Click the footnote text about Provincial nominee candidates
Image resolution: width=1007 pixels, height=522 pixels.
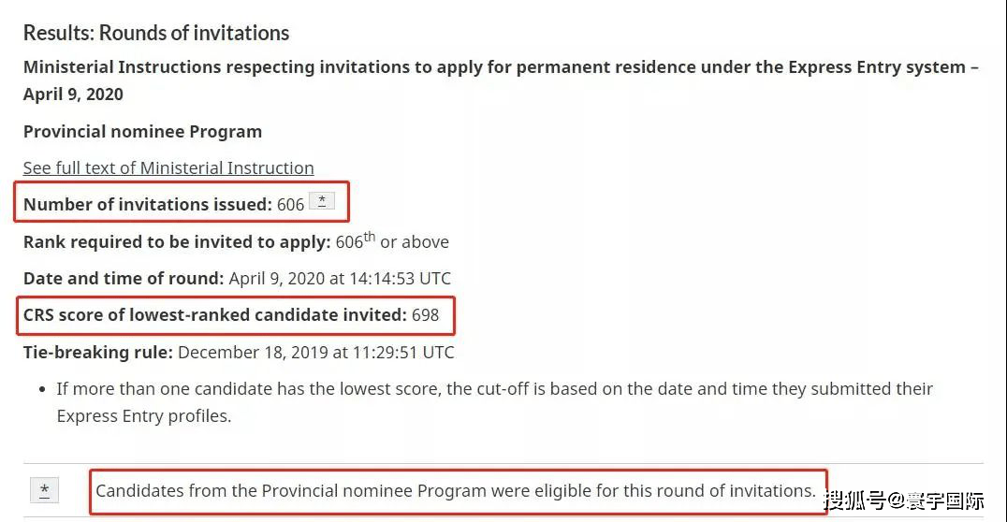point(456,491)
